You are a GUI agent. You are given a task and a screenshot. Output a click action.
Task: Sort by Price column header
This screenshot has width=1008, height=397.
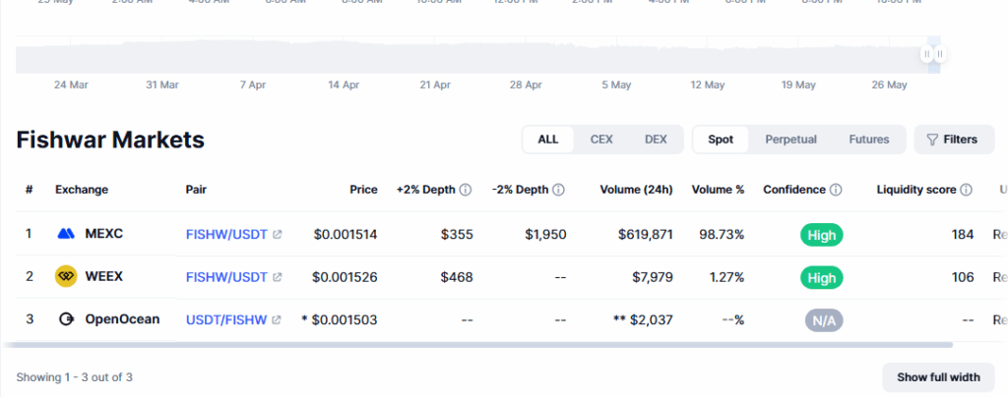point(363,190)
